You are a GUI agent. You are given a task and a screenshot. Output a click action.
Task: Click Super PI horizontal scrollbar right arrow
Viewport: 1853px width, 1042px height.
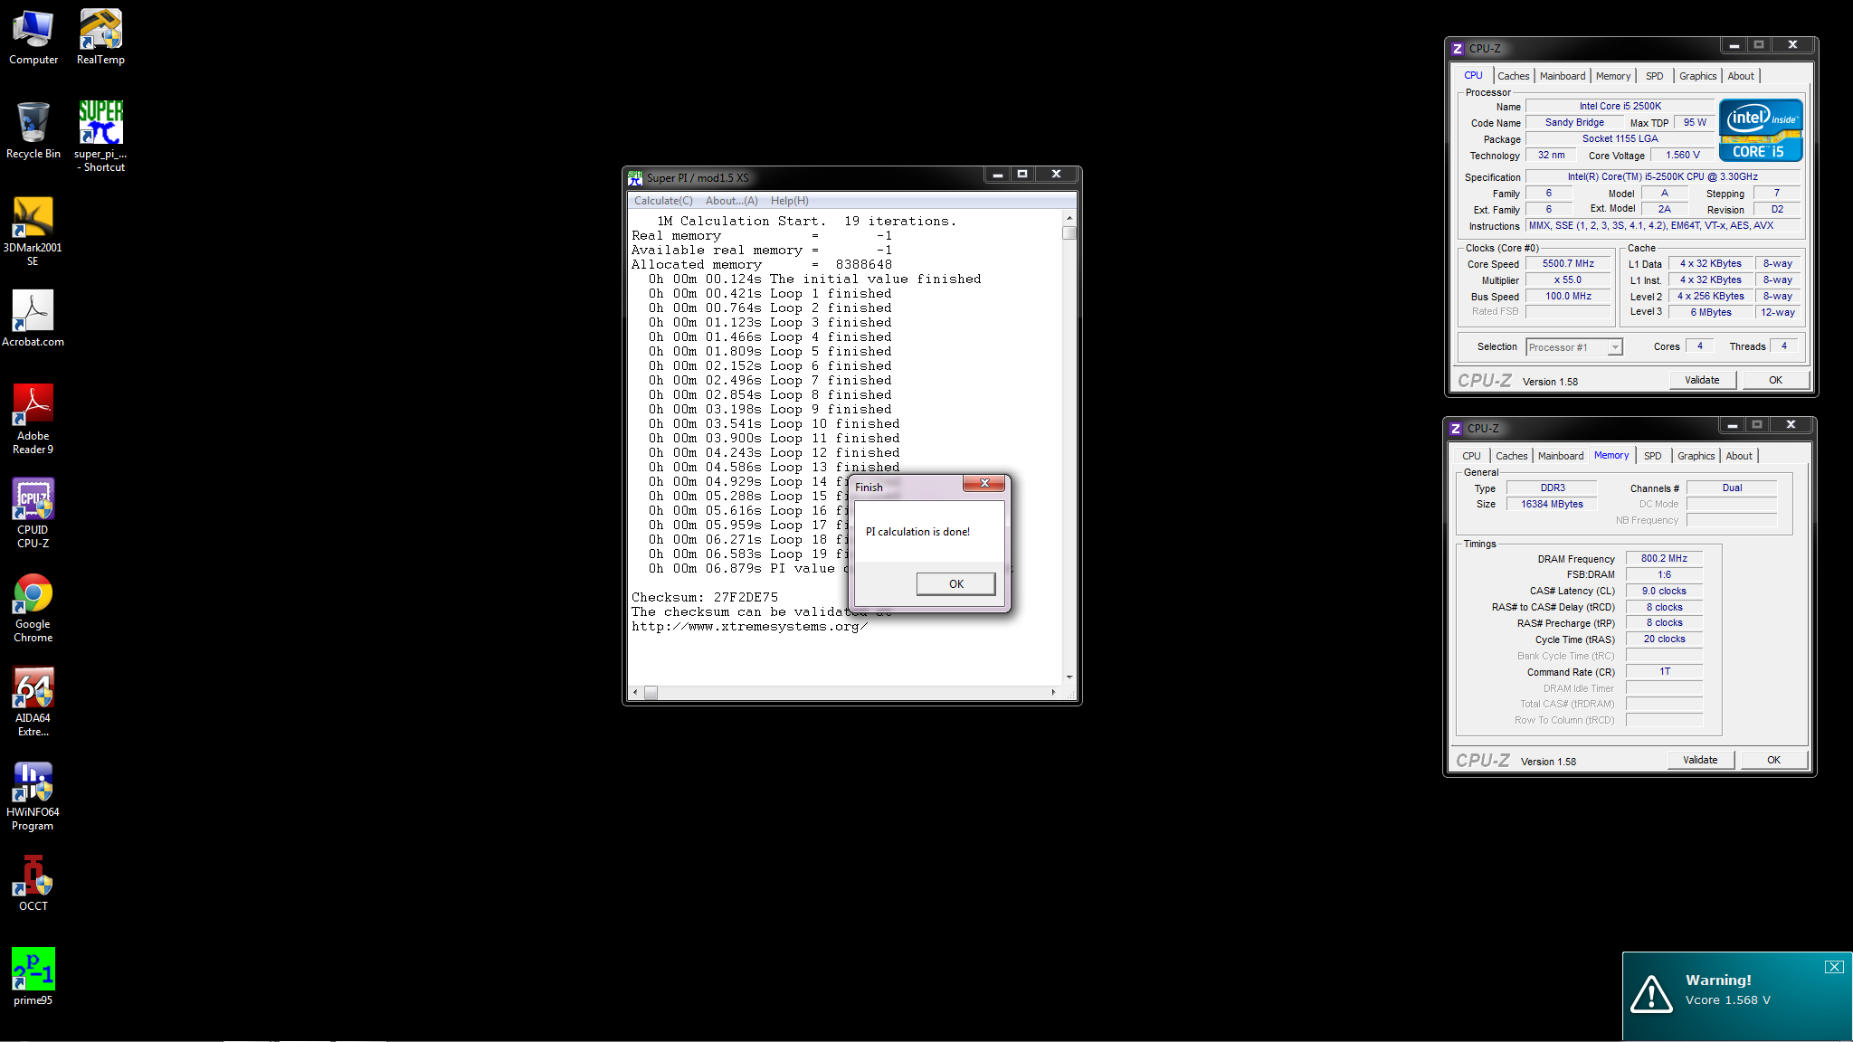point(1053,693)
